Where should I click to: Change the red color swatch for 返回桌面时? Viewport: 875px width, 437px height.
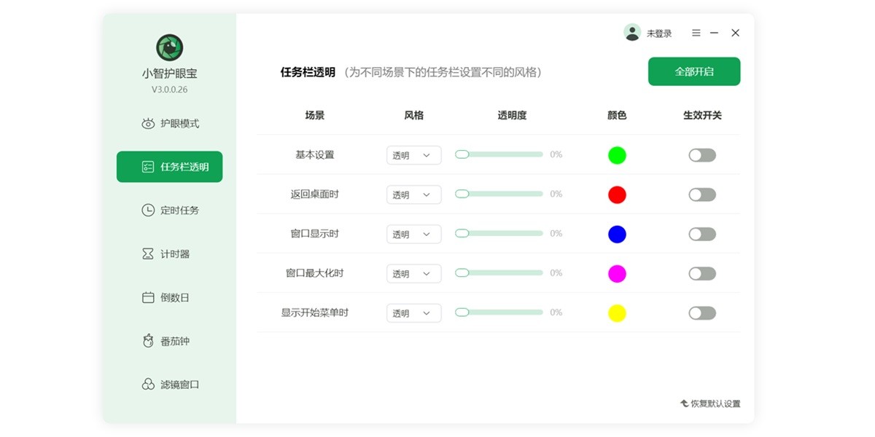pyautogui.click(x=617, y=194)
